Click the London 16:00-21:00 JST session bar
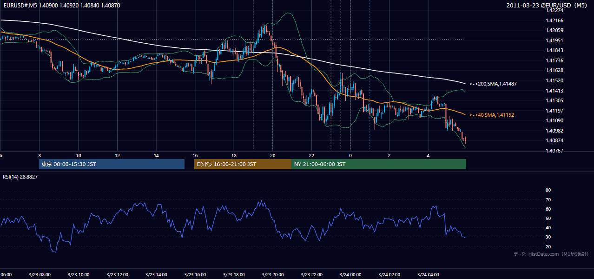 click(x=243, y=164)
